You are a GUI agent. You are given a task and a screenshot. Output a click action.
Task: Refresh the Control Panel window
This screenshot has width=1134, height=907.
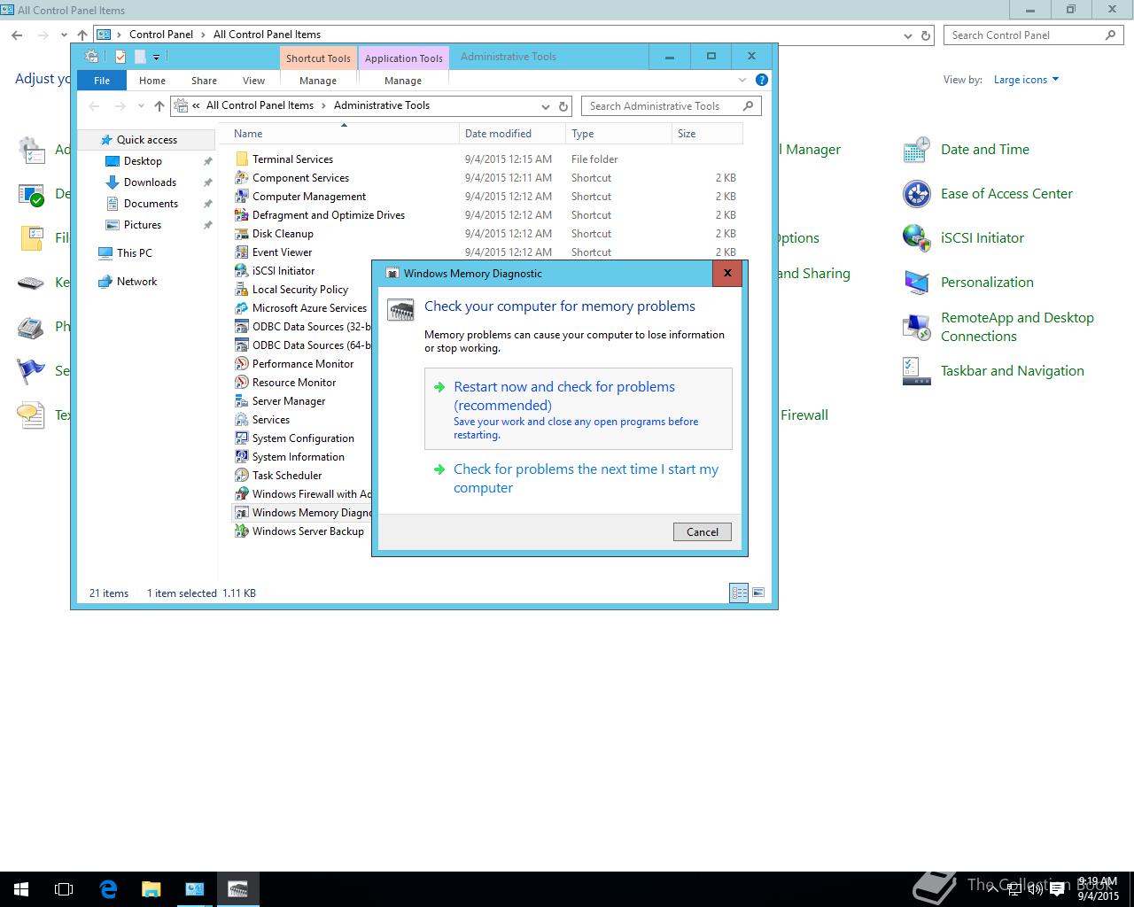(x=926, y=35)
